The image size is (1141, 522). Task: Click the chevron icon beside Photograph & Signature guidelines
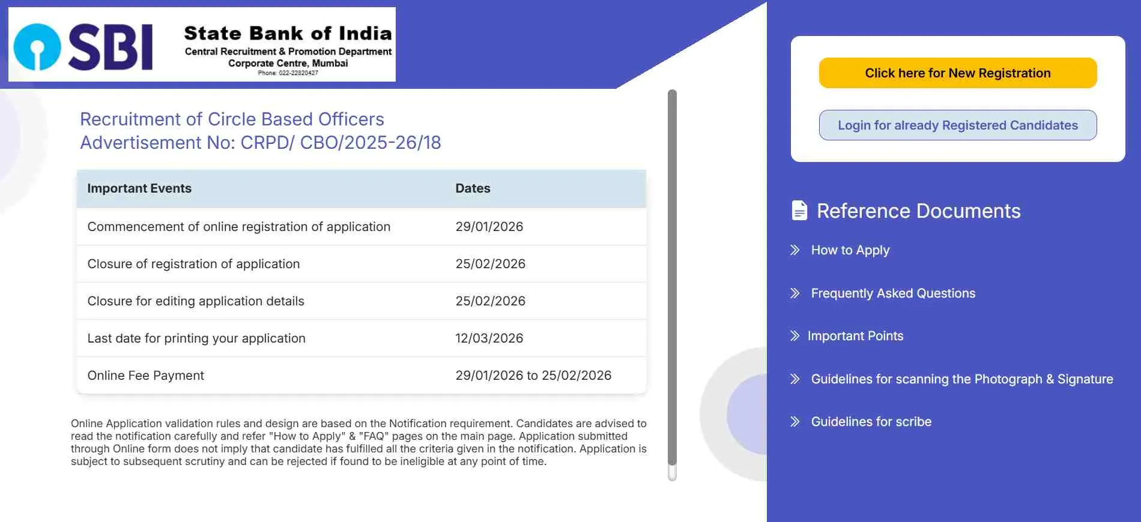point(795,379)
